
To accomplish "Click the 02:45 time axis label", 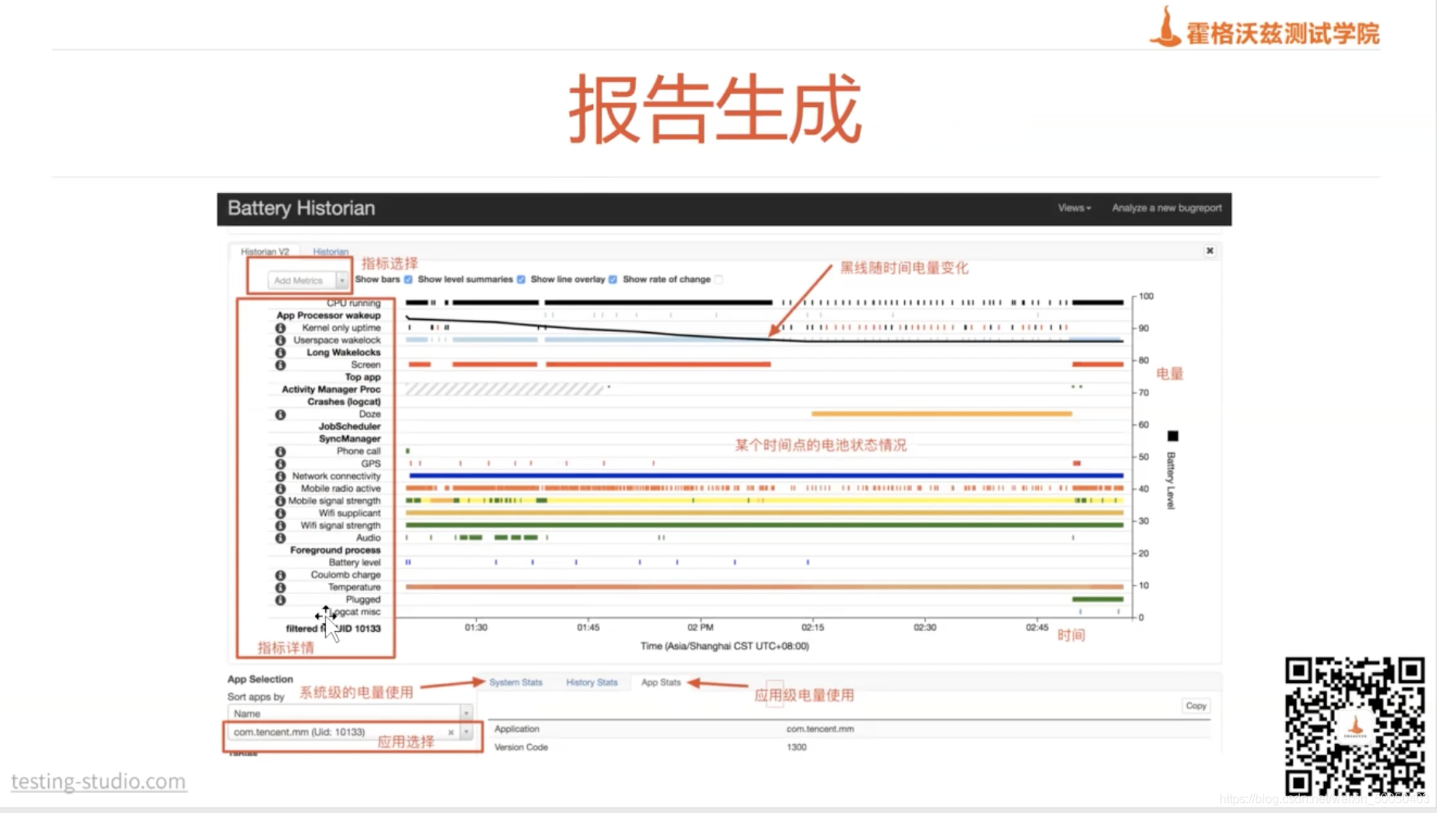I will tap(1037, 628).
